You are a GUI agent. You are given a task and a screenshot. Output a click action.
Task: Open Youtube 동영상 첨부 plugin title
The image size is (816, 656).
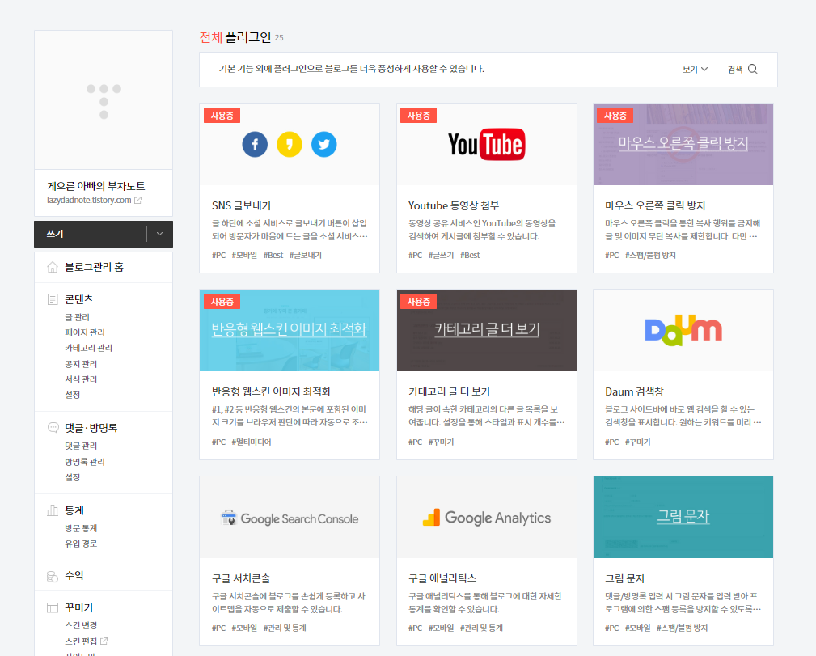point(453,205)
